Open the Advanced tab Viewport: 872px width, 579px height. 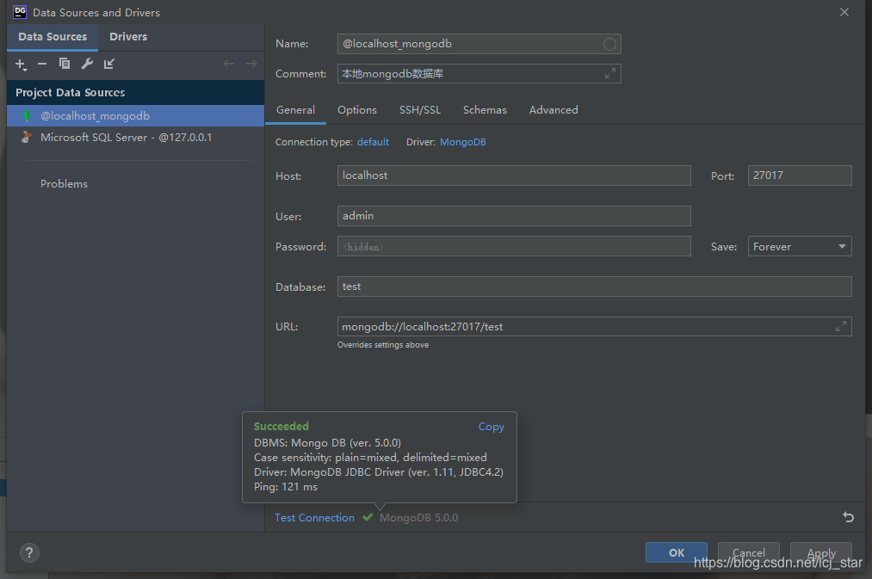(554, 110)
